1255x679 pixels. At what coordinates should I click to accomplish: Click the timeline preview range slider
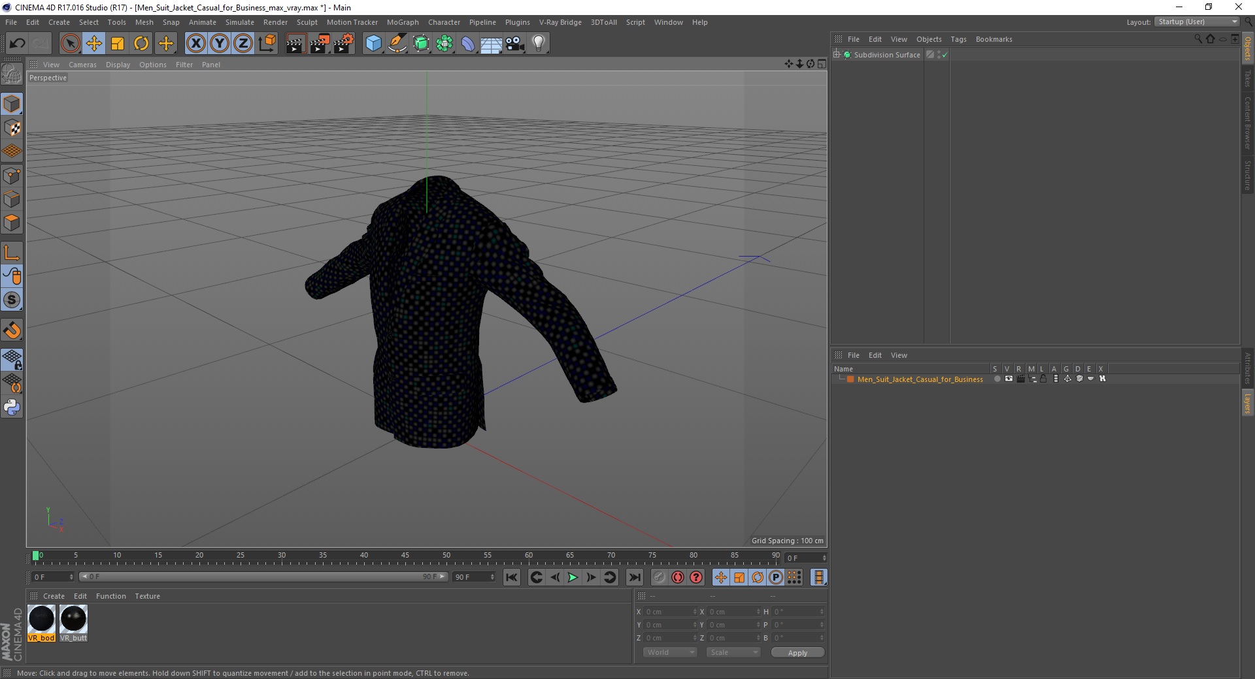click(x=263, y=576)
